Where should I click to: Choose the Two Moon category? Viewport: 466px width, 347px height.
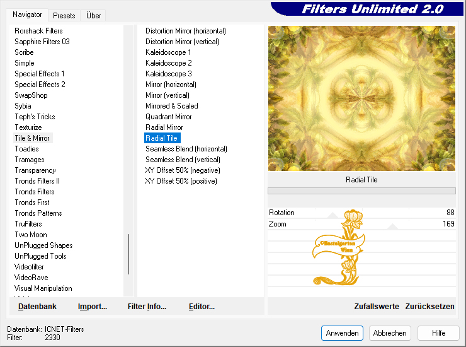pyautogui.click(x=31, y=235)
